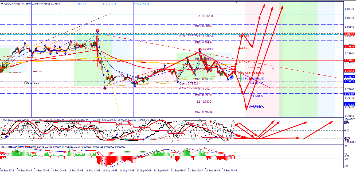Click the 0.79761 red price tag

(349, 61)
